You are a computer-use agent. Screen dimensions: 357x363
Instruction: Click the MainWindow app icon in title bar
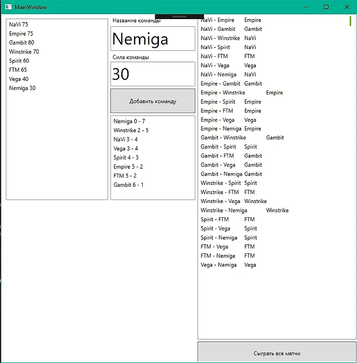click(7, 7)
